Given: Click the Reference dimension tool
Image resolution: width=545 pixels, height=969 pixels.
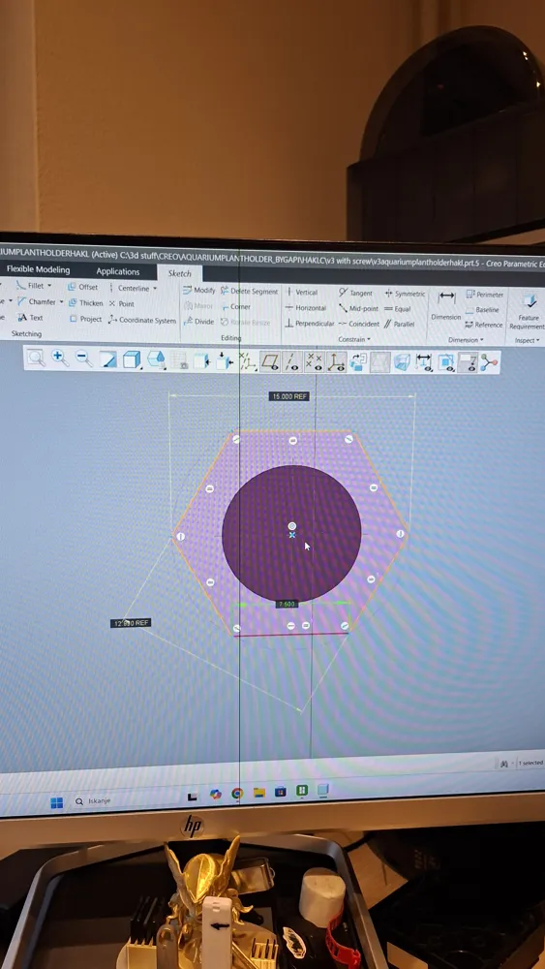Looking at the screenshot, I should pyautogui.click(x=484, y=325).
